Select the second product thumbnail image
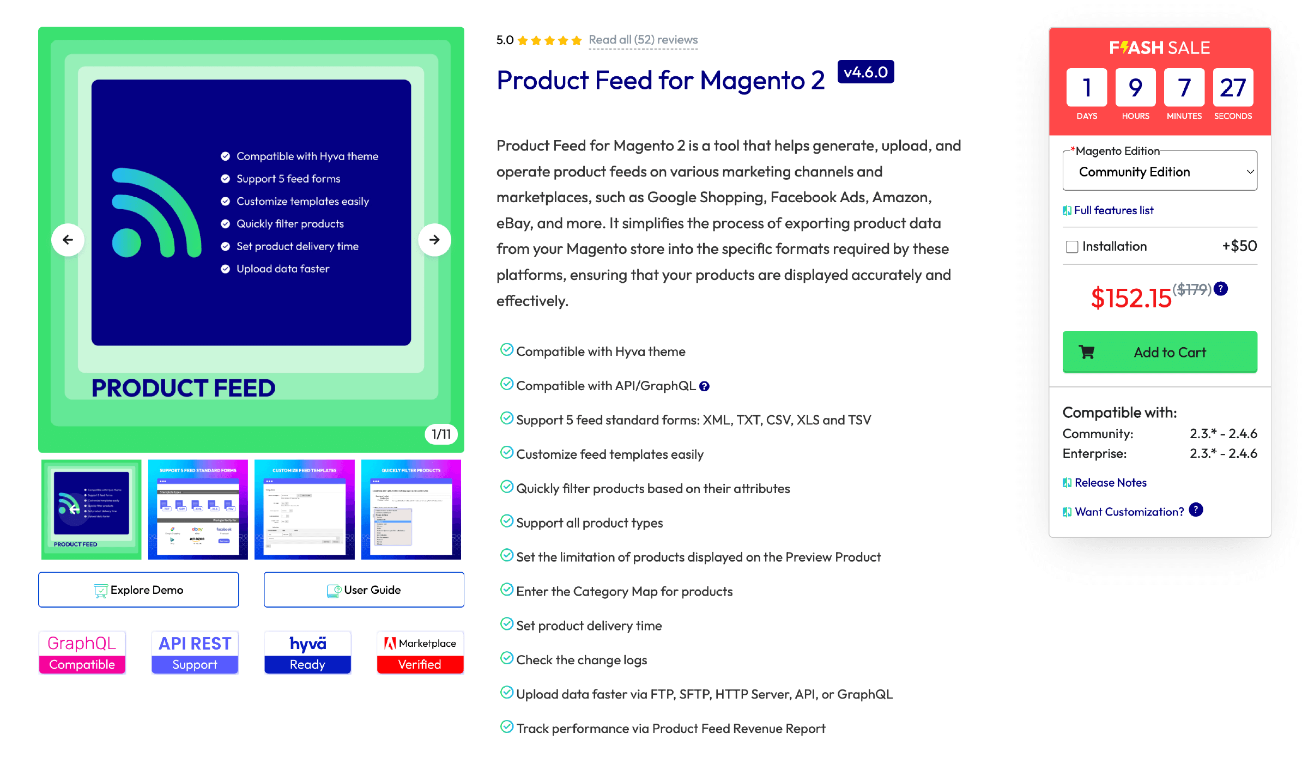 click(199, 507)
